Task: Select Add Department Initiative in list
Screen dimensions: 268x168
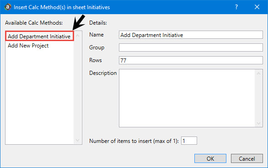Action: (39, 36)
